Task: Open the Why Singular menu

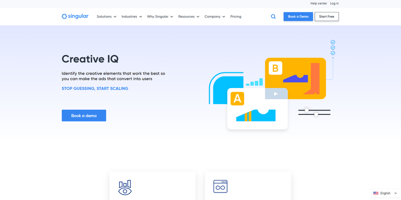Action: point(160,16)
